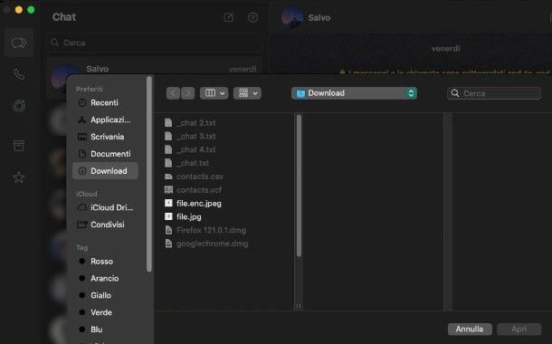Click the Salvo chat name in header

pyautogui.click(x=319, y=17)
